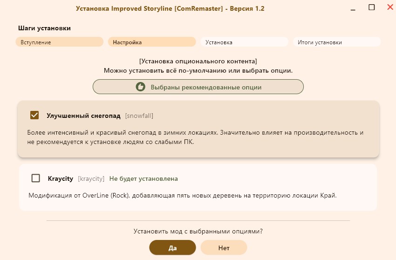Click the [snowfall] tag label
396x260 pixels.
[x=139, y=116]
